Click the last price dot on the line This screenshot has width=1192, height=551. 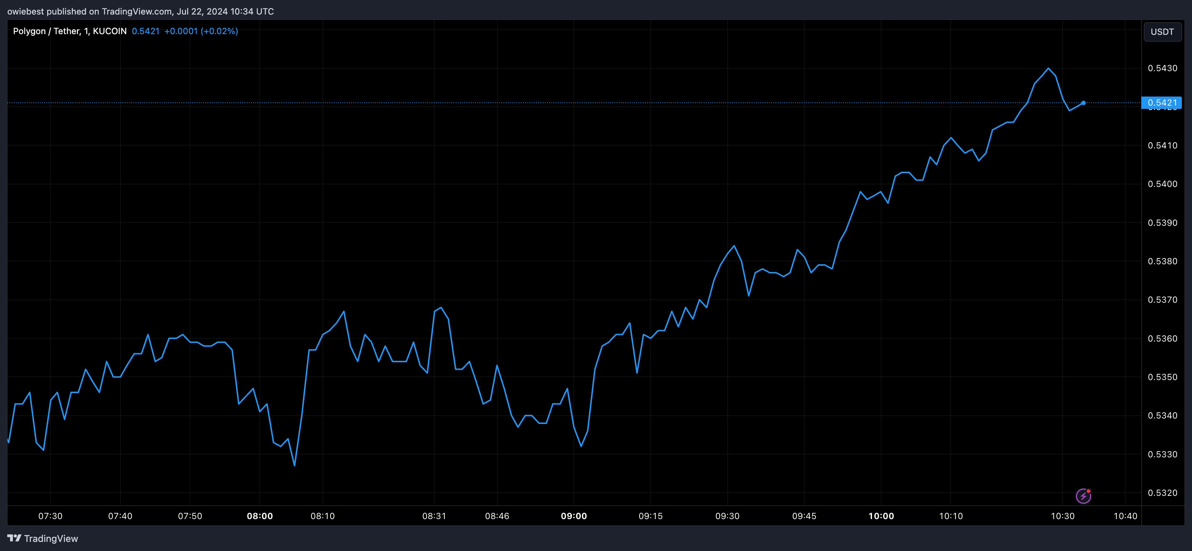[1083, 103]
